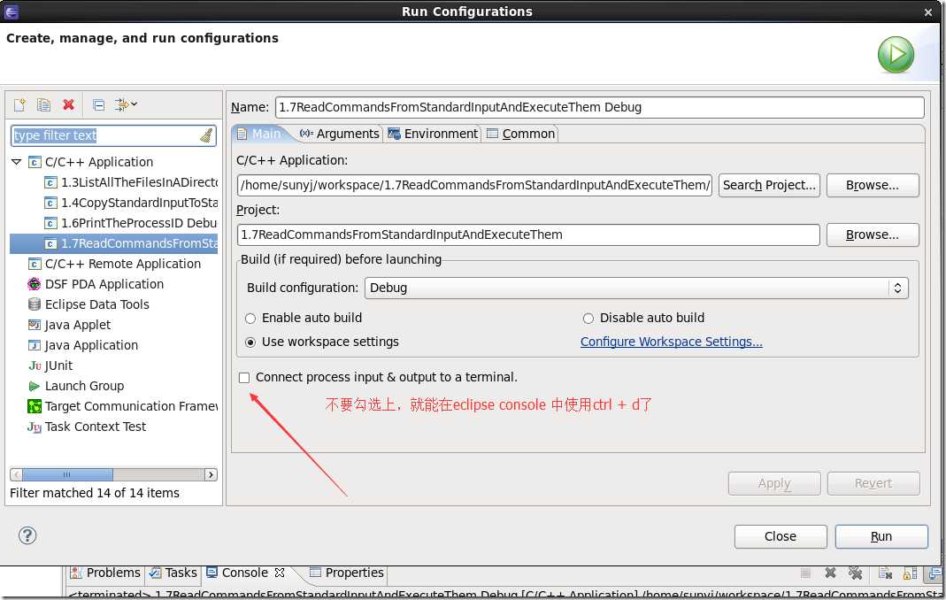Select Disable auto build radio button

588,318
